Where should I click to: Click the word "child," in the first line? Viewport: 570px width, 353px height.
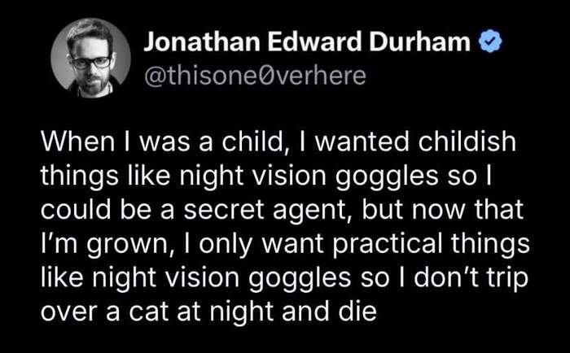click(x=252, y=142)
